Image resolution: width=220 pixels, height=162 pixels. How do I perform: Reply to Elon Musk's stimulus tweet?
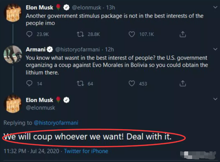30,34
